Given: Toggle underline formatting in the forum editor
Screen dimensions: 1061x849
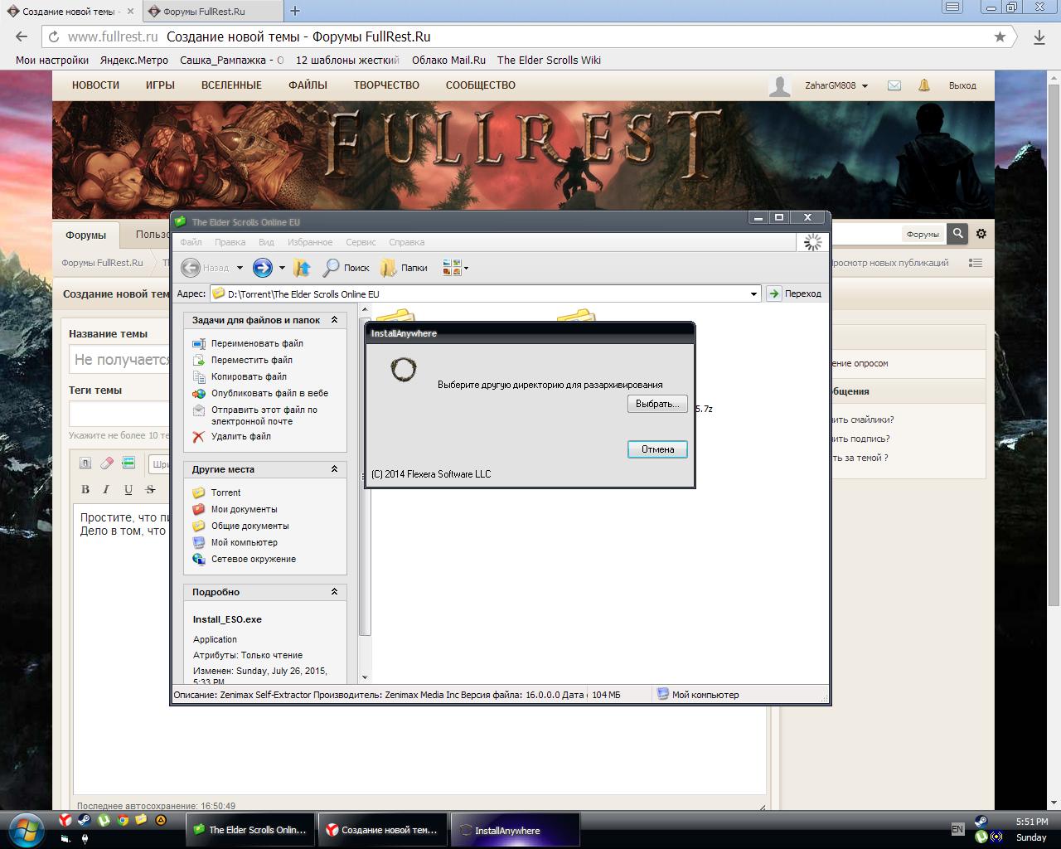Looking at the screenshot, I should click(128, 489).
